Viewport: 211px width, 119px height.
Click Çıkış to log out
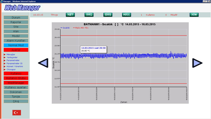click(16, 101)
